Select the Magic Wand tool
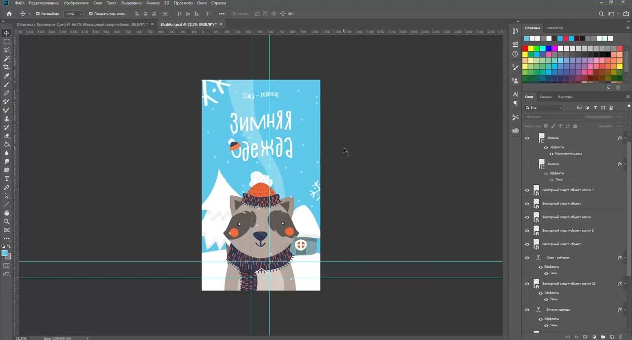632x340 pixels. [x=7, y=58]
